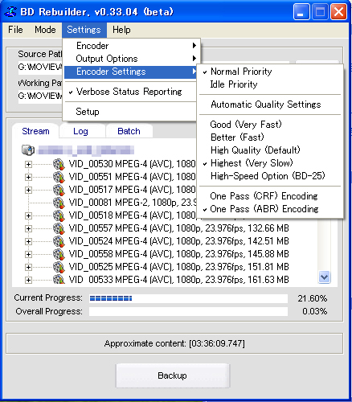Click the Approximate content duration text

coord(174,343)
